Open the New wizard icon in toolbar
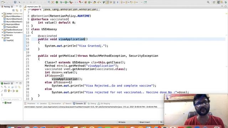The image size is (228, 128). [x=2, y=2]
